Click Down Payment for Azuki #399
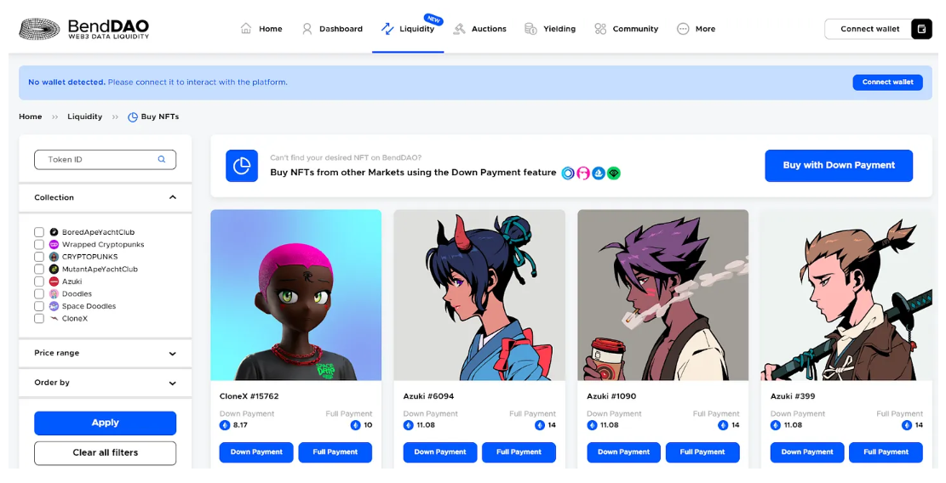The width and height of the screenshot is (946, 483). 807,452
